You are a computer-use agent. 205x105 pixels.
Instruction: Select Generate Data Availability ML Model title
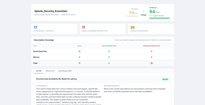tap(56, 79)
